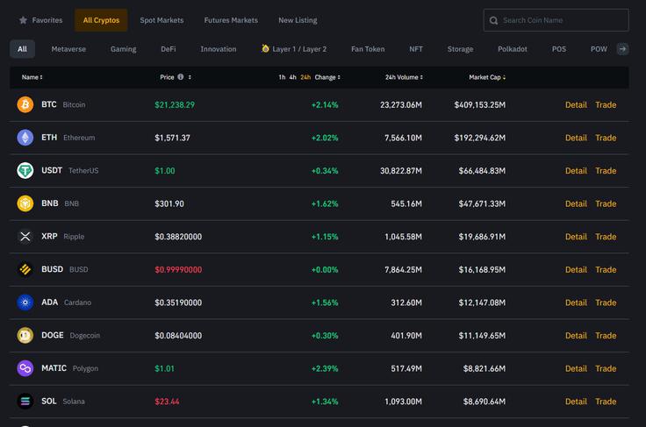This screenshot has height=427, width=646.
Task: Filter by Gaming category
Action: point(123,49)
